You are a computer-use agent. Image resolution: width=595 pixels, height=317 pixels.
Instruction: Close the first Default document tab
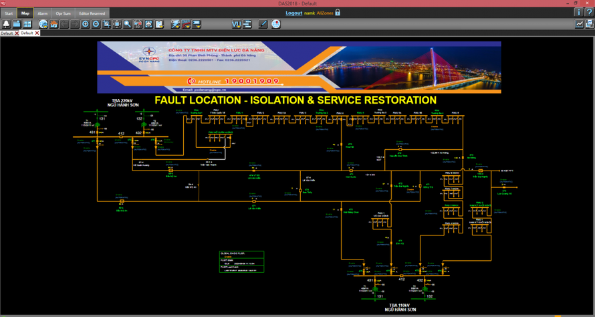tap(17, 33)
